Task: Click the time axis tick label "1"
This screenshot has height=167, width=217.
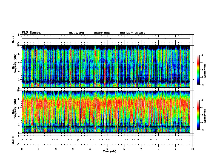Action: tap(39, 149)
